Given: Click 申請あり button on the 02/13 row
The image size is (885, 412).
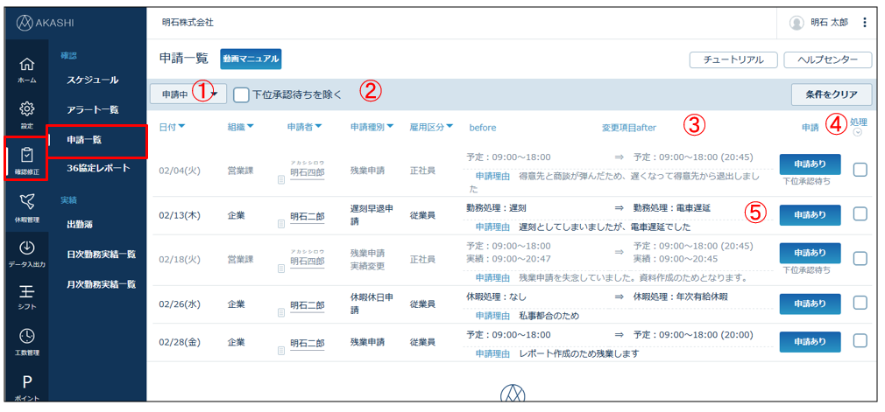Looking at the screenshot, I should pos(810,214).
